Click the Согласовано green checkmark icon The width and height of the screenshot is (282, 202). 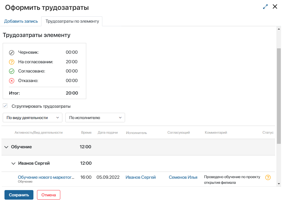pyautogui.click(x=12, y=71)
